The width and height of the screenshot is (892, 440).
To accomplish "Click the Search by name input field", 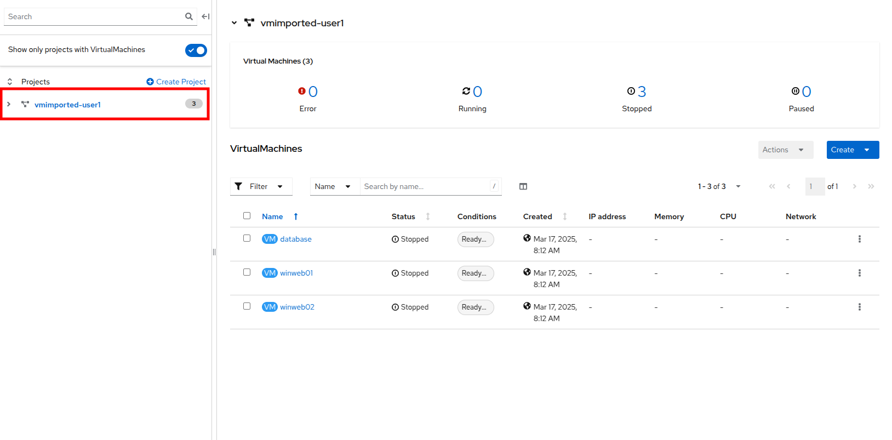I will pyautogui.click(x=425, y=186).
